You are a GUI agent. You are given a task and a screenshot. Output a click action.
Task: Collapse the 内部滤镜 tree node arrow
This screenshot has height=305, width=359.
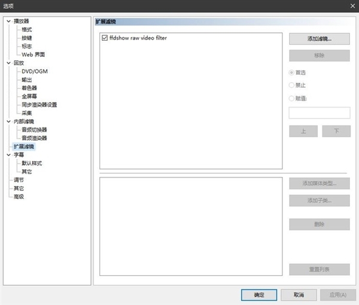(8, 121)
